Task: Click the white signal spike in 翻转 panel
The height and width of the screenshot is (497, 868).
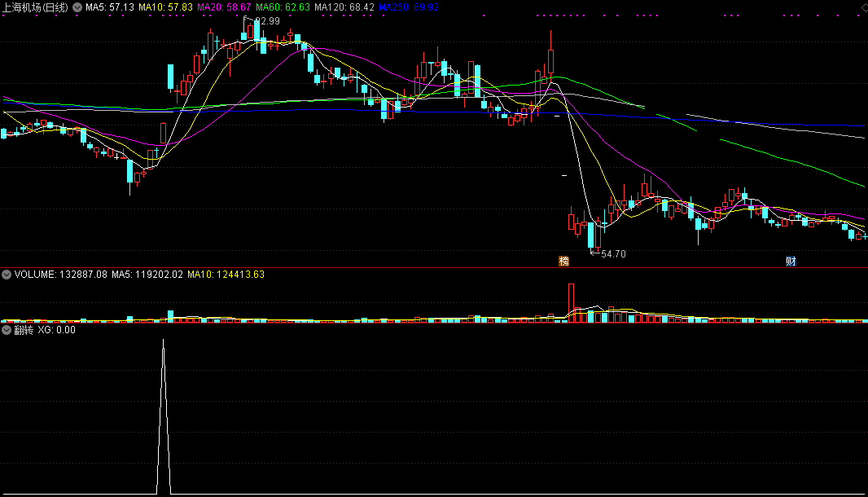Action: (164, 416)
